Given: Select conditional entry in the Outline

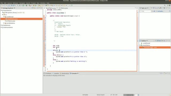Looking at the screenshot, I should point(146,43).
